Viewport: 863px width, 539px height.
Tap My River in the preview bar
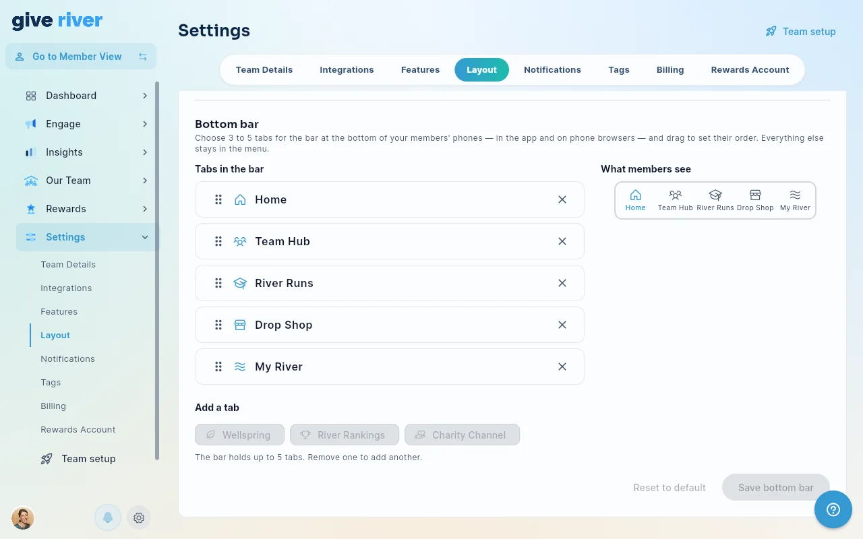(795, 200)
